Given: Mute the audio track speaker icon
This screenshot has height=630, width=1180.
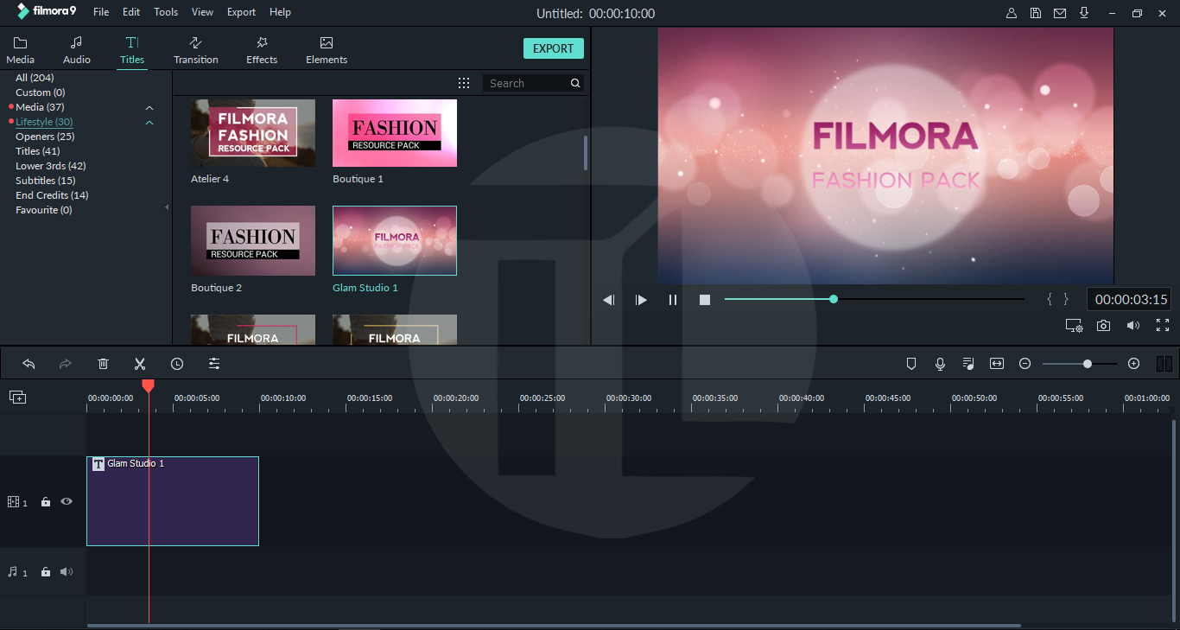Looking at the screenshot, I should pos(66,571).
